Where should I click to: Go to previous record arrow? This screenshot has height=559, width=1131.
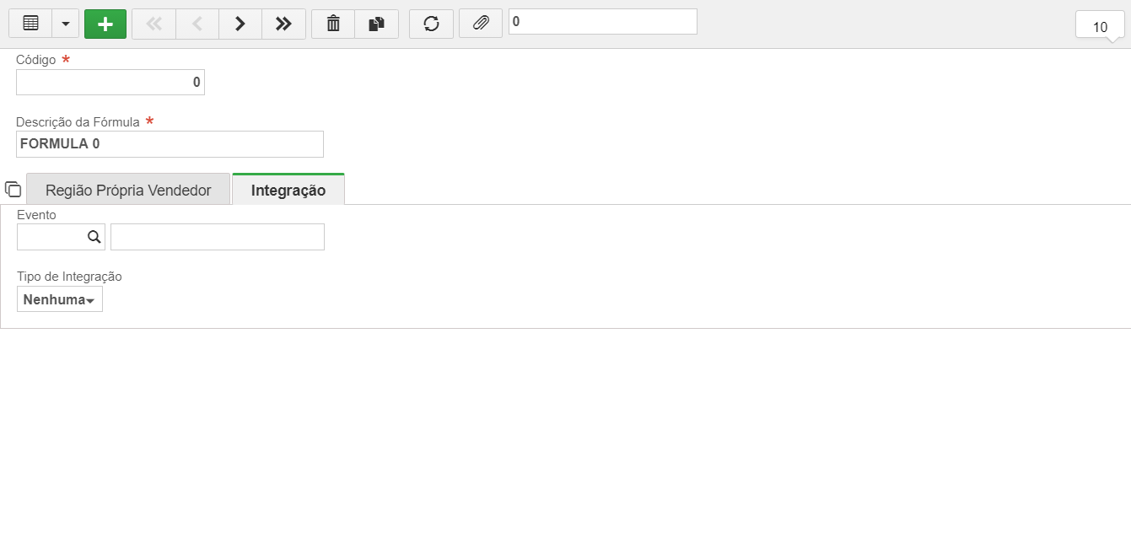coord(197,24)
